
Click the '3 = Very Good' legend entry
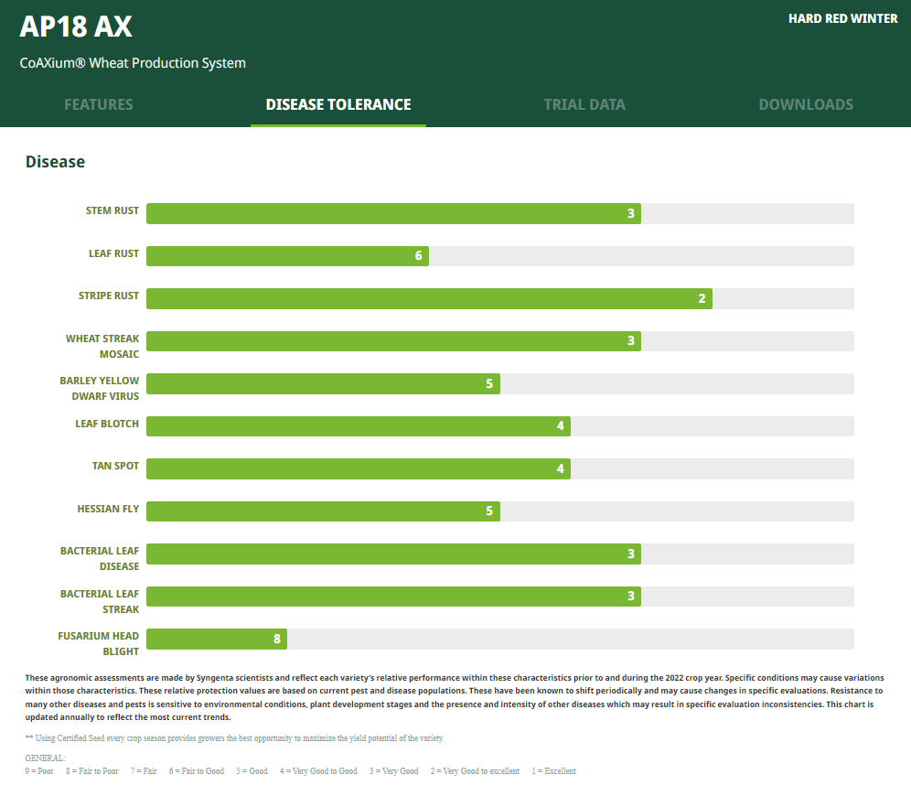[394, 771]
